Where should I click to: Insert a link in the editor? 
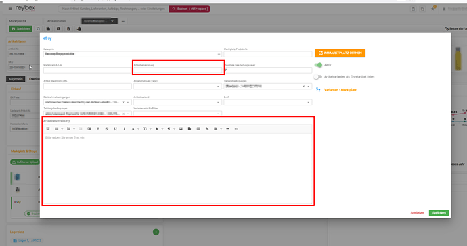click(x=207, y=129)
